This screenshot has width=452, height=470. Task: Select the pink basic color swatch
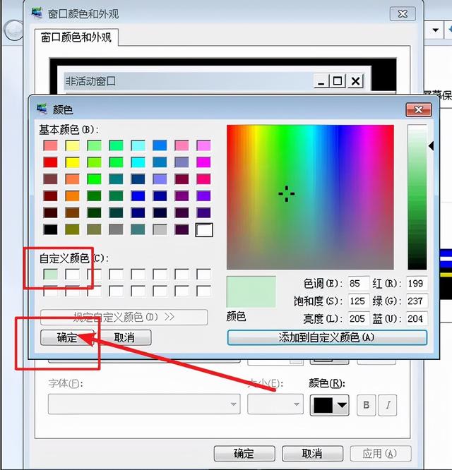click(x=182, y=145)
